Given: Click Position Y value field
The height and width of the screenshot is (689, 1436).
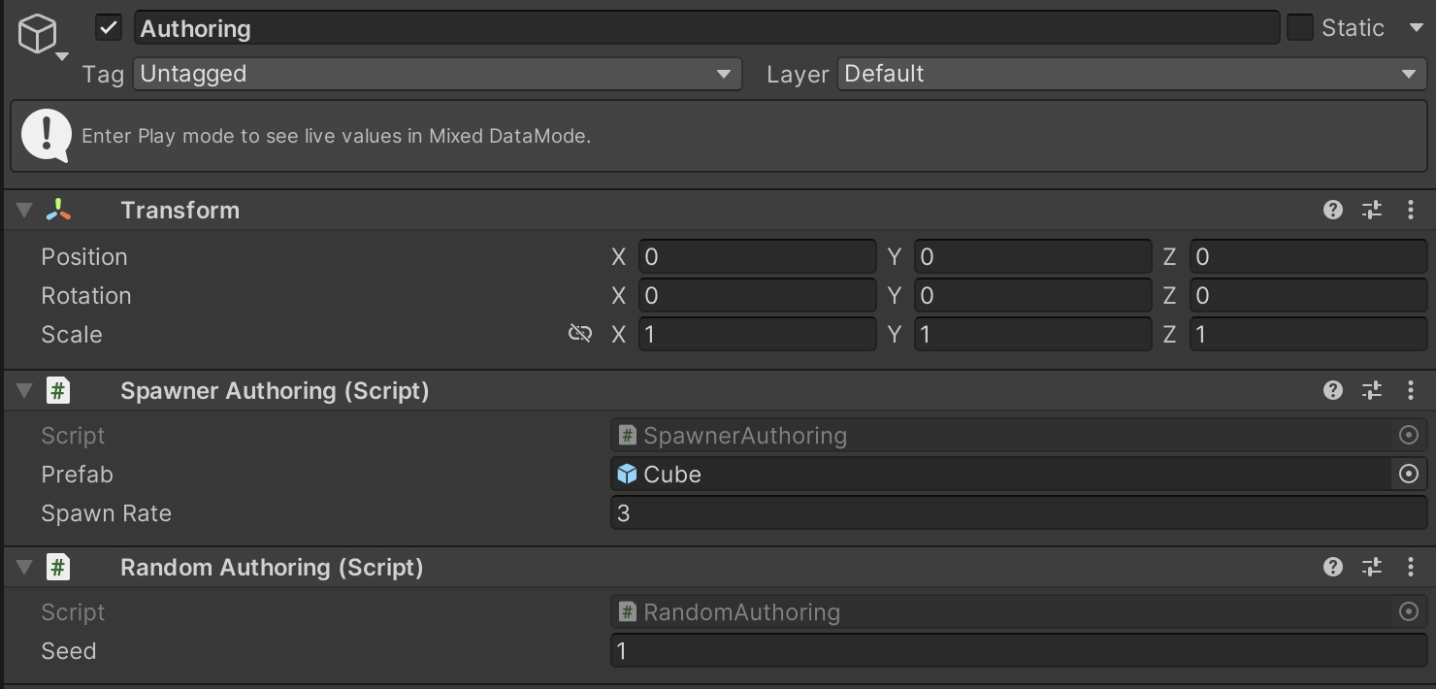Looking at the screenshot, I should pyautogui.click(x=1032, y=257).
